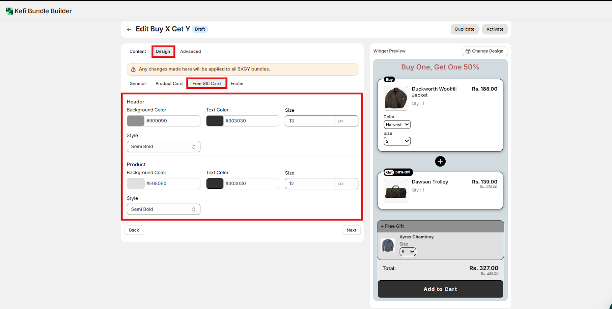Open the Header Style dropdown
Viewport: 612px width, 309px height.
click(x=163, y=147)
